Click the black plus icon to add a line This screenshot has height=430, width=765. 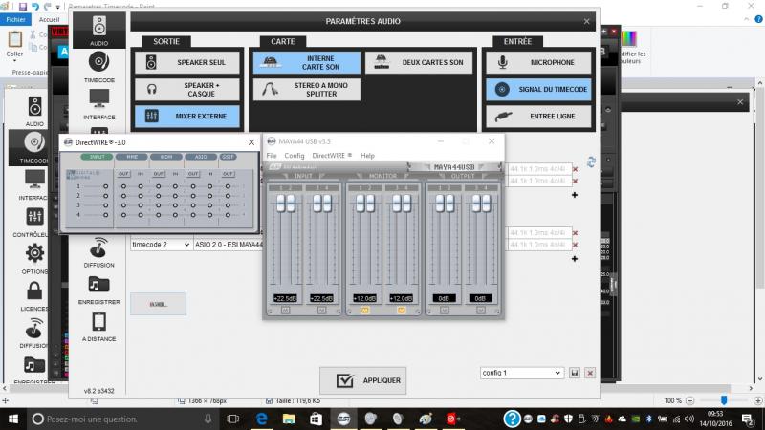coord(575,195)
